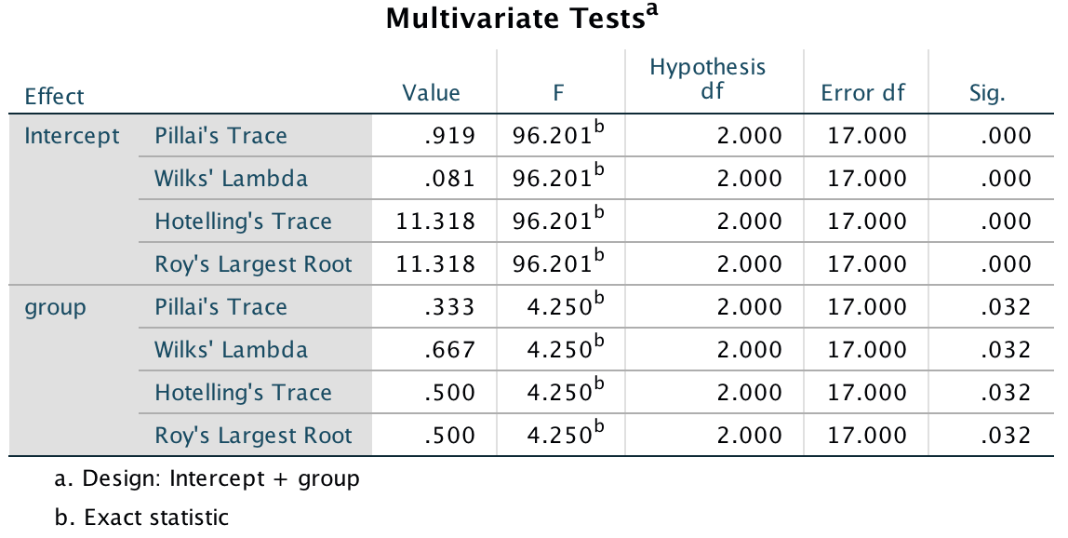Click the .919 Pillai's Trace value cell
Image resolution: width=1068 pixels, height=538 pixels.
[x=449, y=136]
